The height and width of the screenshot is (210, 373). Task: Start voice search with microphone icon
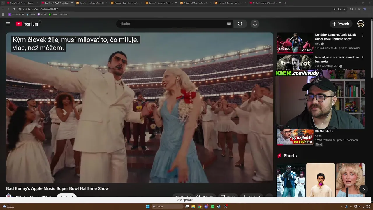coord(255,24)
